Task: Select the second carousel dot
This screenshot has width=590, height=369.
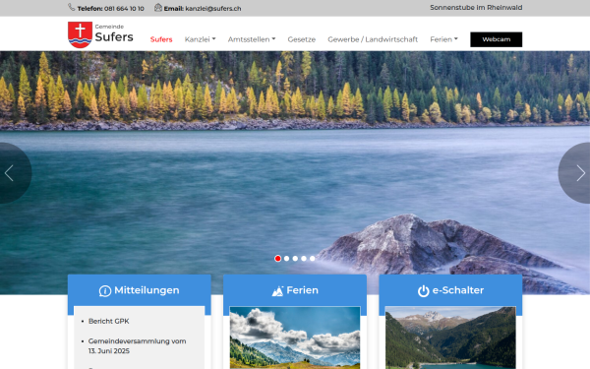Action: point(287,258)
